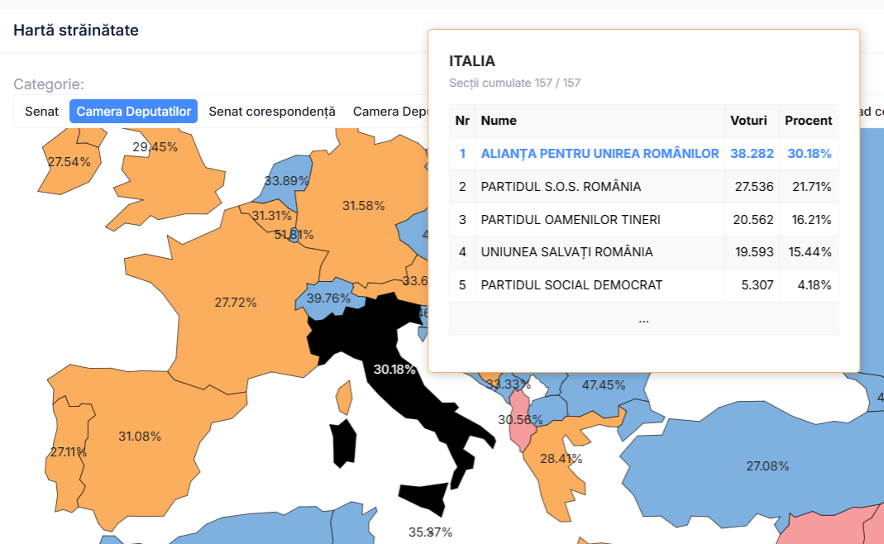Image resolution: width=884 pixels, height=544 pixels.
Task: Select the Camera Deputaților tab
Action: (x=133, y=112)
